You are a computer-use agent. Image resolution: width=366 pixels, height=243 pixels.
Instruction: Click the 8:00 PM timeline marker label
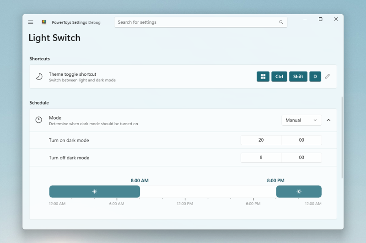pyautogui.click(x=276, y=180)
